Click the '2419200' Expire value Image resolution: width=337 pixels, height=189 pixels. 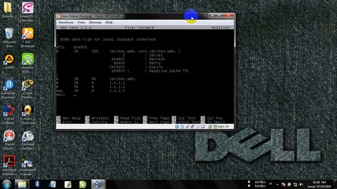point(117,67)
